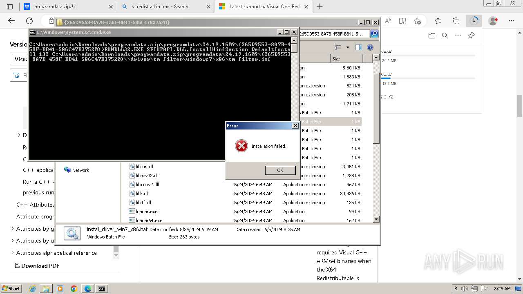Open more options in Downloads panel
The height and width of the screenshot is (294, 523).
coord(458,36)
